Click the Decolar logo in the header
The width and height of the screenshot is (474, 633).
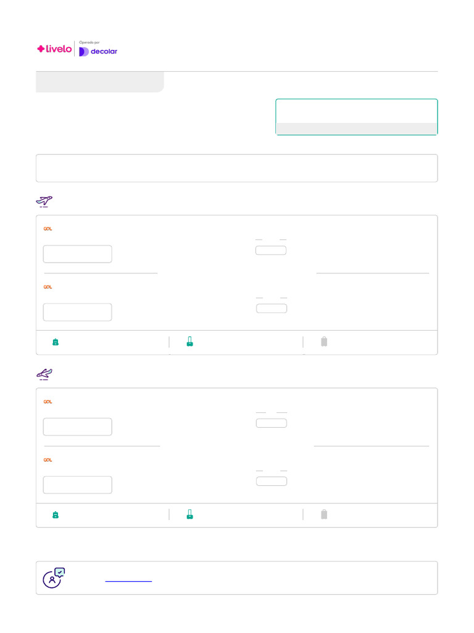98,51
